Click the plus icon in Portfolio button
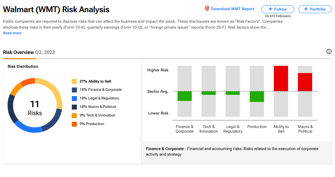 306,9
